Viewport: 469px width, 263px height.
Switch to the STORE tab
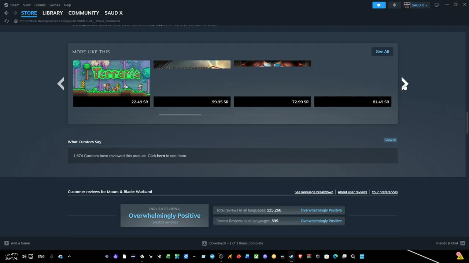[x=29, y=13]
